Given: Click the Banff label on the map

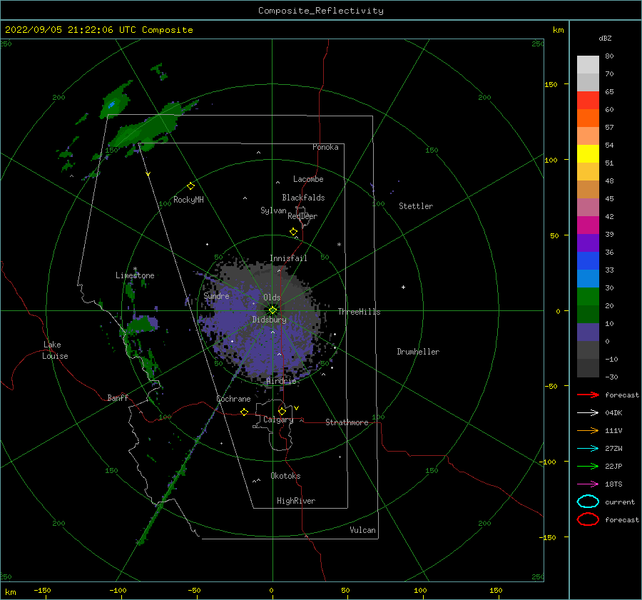Looking at the screenshot, I should coord(118,397).
